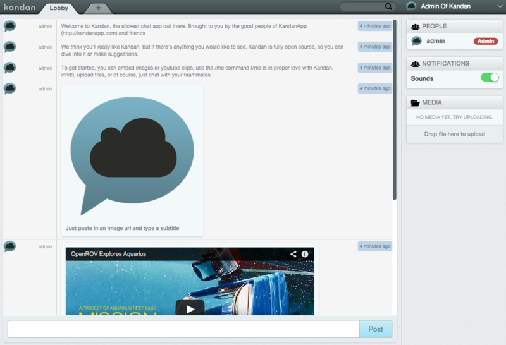This screenshot has height=345, width=506.
Task: Focus the chat message input box
Action: pos(183,329)
